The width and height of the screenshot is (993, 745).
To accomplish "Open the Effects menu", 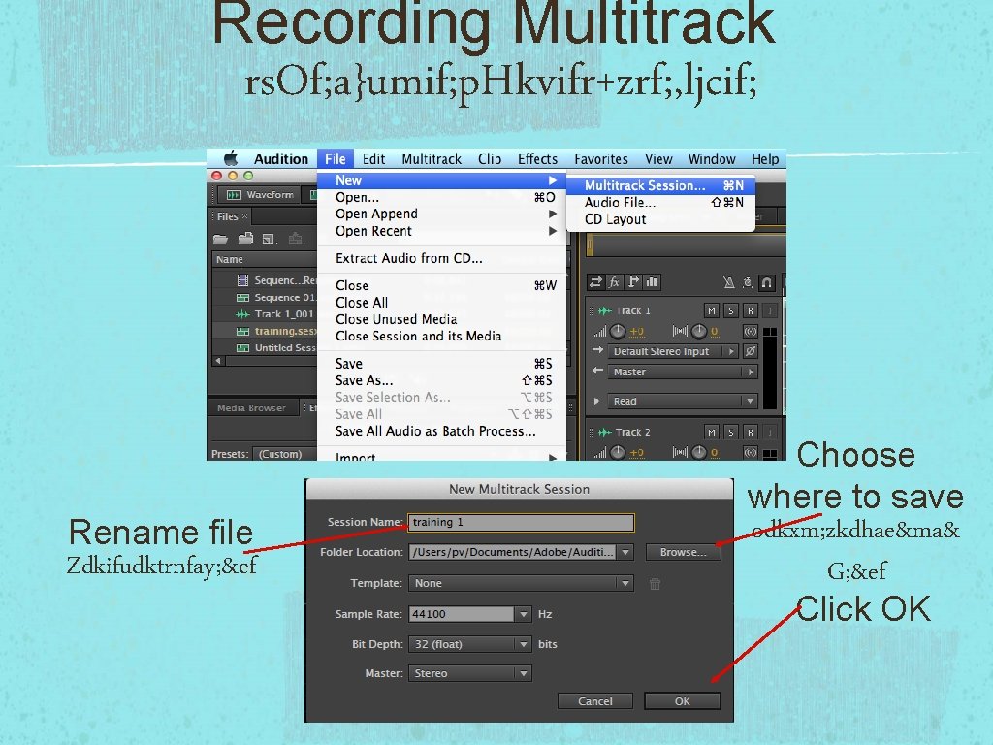I will (x=537, y=159).
